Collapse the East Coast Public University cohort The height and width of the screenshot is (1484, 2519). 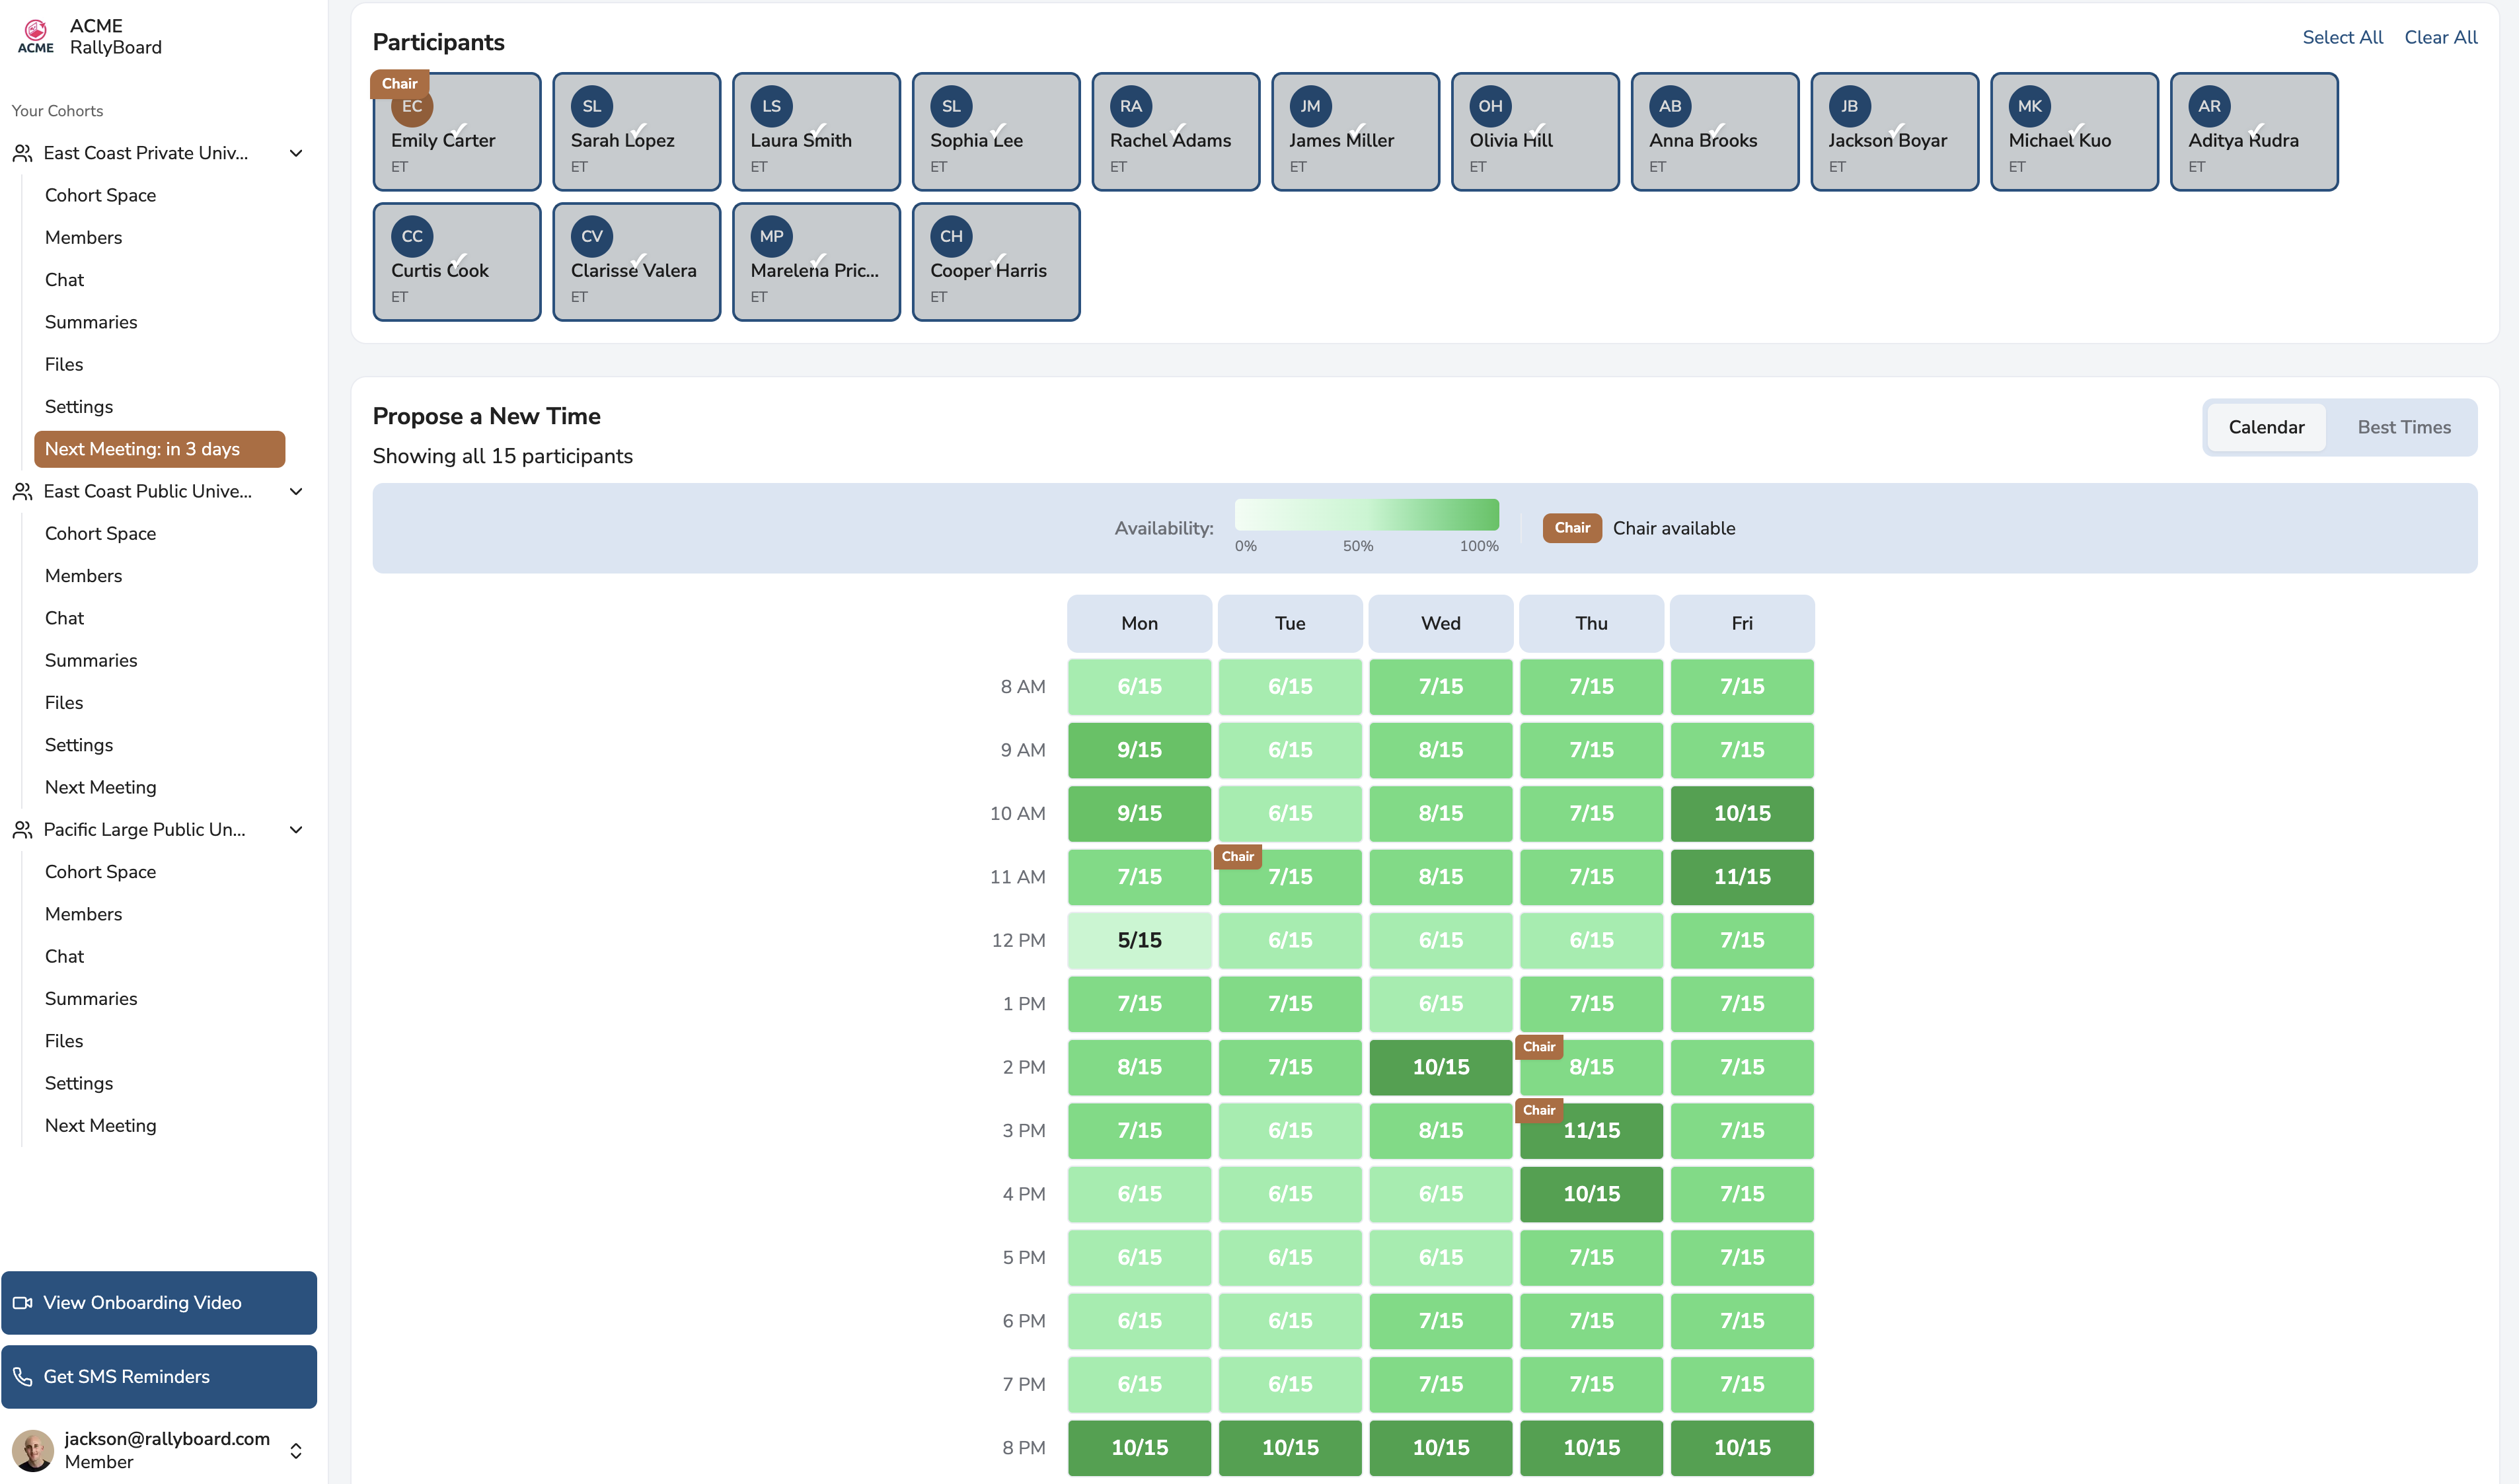pyautogui.click(x=296, y=491)
